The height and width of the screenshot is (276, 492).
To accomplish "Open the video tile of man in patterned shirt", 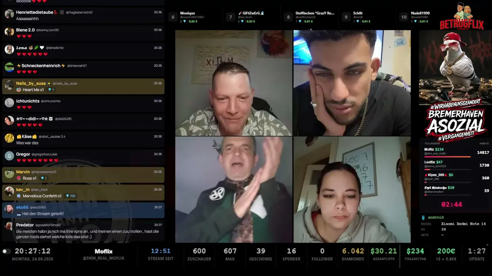I will 234,83.
